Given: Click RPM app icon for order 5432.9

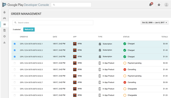Looking at the screenshot, I should (x=75, y=95).
